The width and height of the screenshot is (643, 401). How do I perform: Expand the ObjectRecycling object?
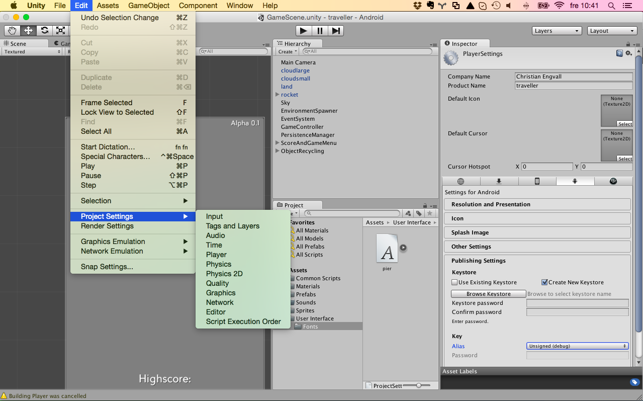click(277, 151)
